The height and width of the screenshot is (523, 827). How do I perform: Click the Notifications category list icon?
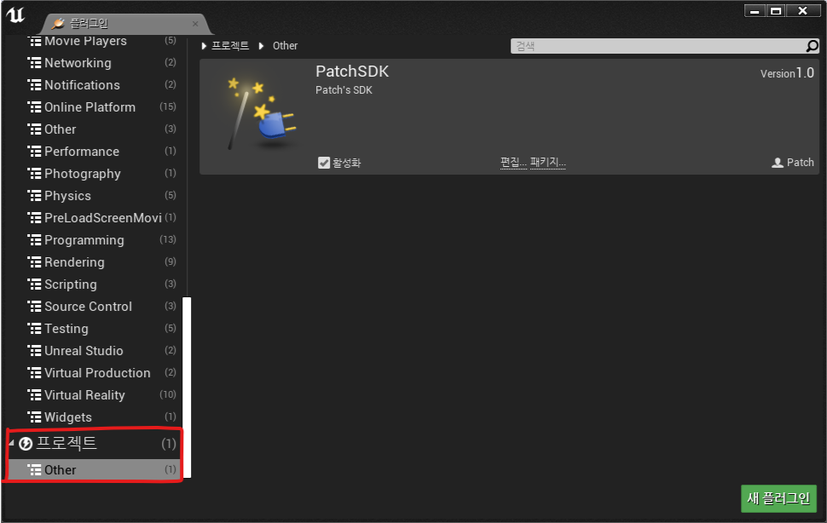pyautogui.click(x=34, y=85)
